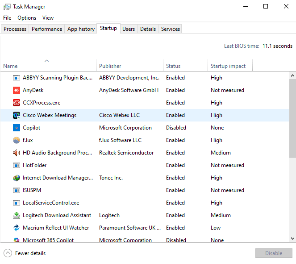This screenshot has height=264, width=296.
Task: Click the LocalServiceControl.exe icon
Action: point(17,203)
